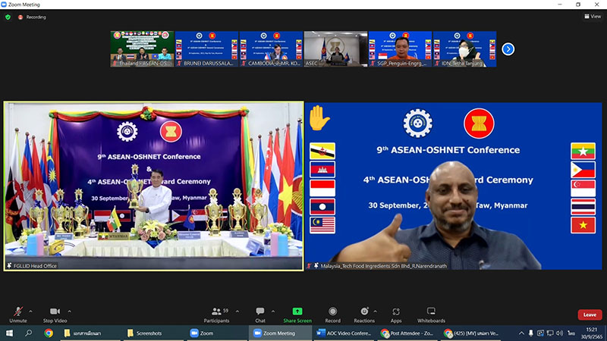
Task: Open the Chat panel
Action: click(x=260, y=314)
